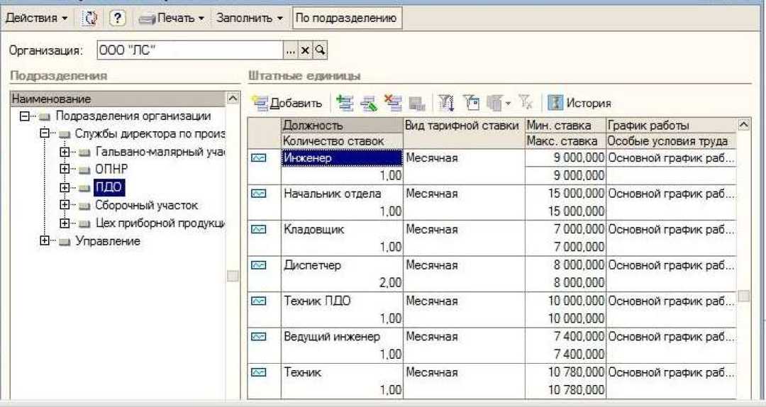The image size is (766, 407).
Task: Clear the Организация field with X button
Action: (x=304, y=50)
